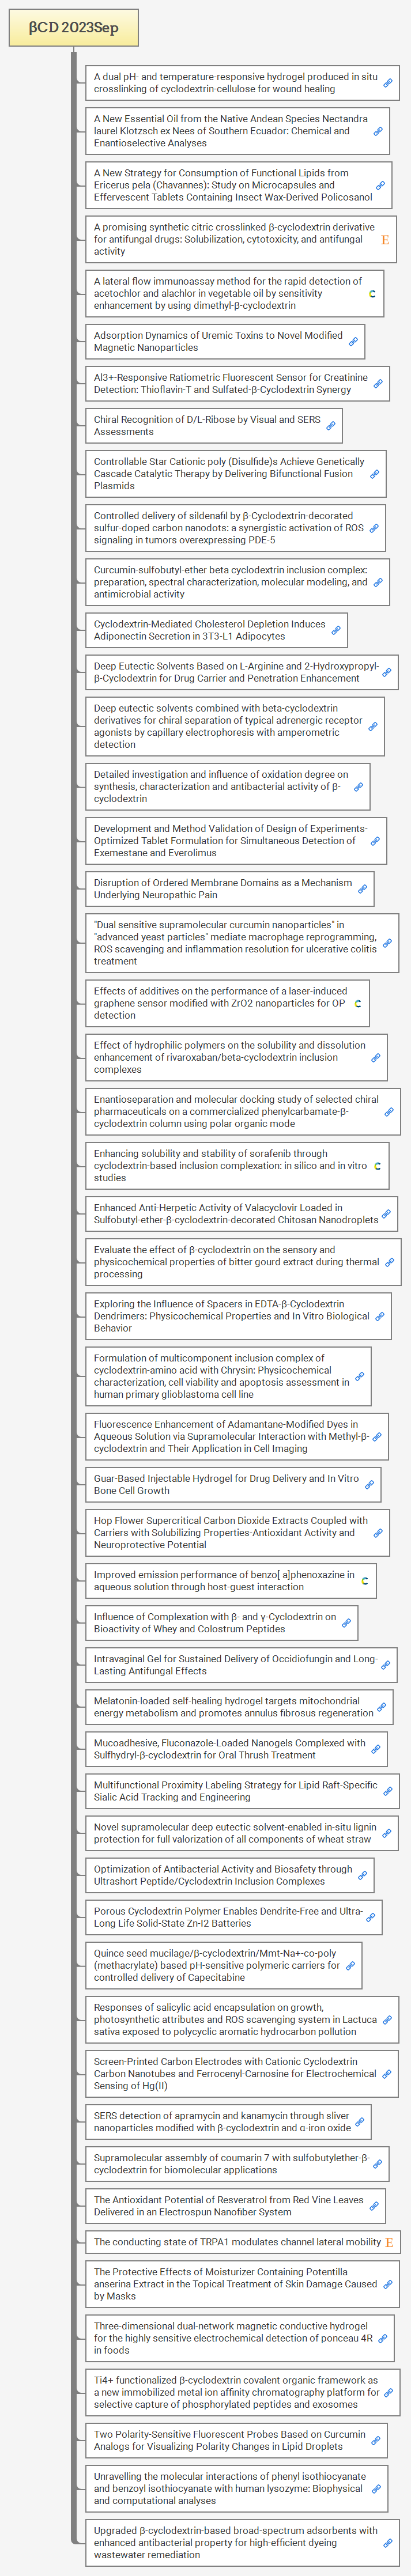Select the Curcumin-sulfobutyl-ether beta cyclodextrin node
Screen dimensions: 411x2576
[x=230, y=582]
